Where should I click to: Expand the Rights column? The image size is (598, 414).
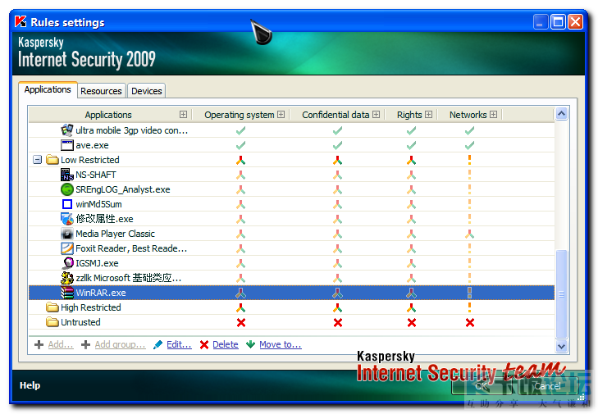(x=429, y=115)
